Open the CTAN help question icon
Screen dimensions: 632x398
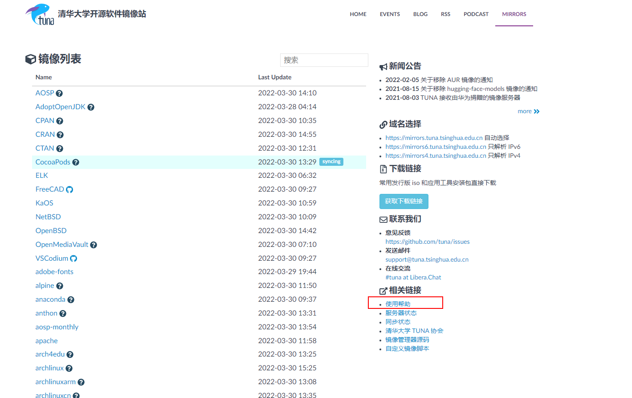pos(60,149)
